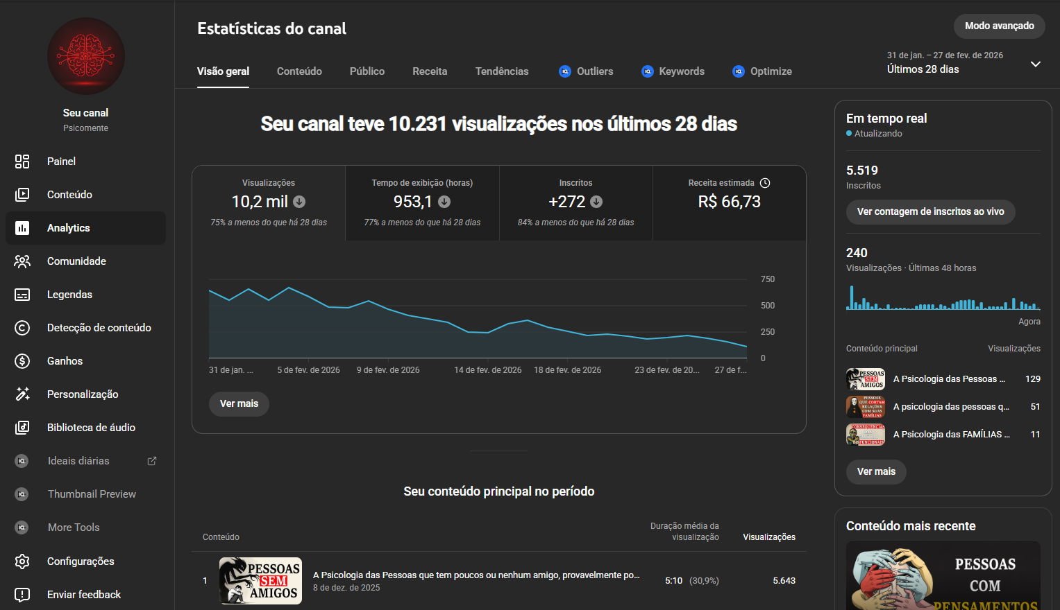Click the Outliers tab badge icon

click(x=565, y=71)
